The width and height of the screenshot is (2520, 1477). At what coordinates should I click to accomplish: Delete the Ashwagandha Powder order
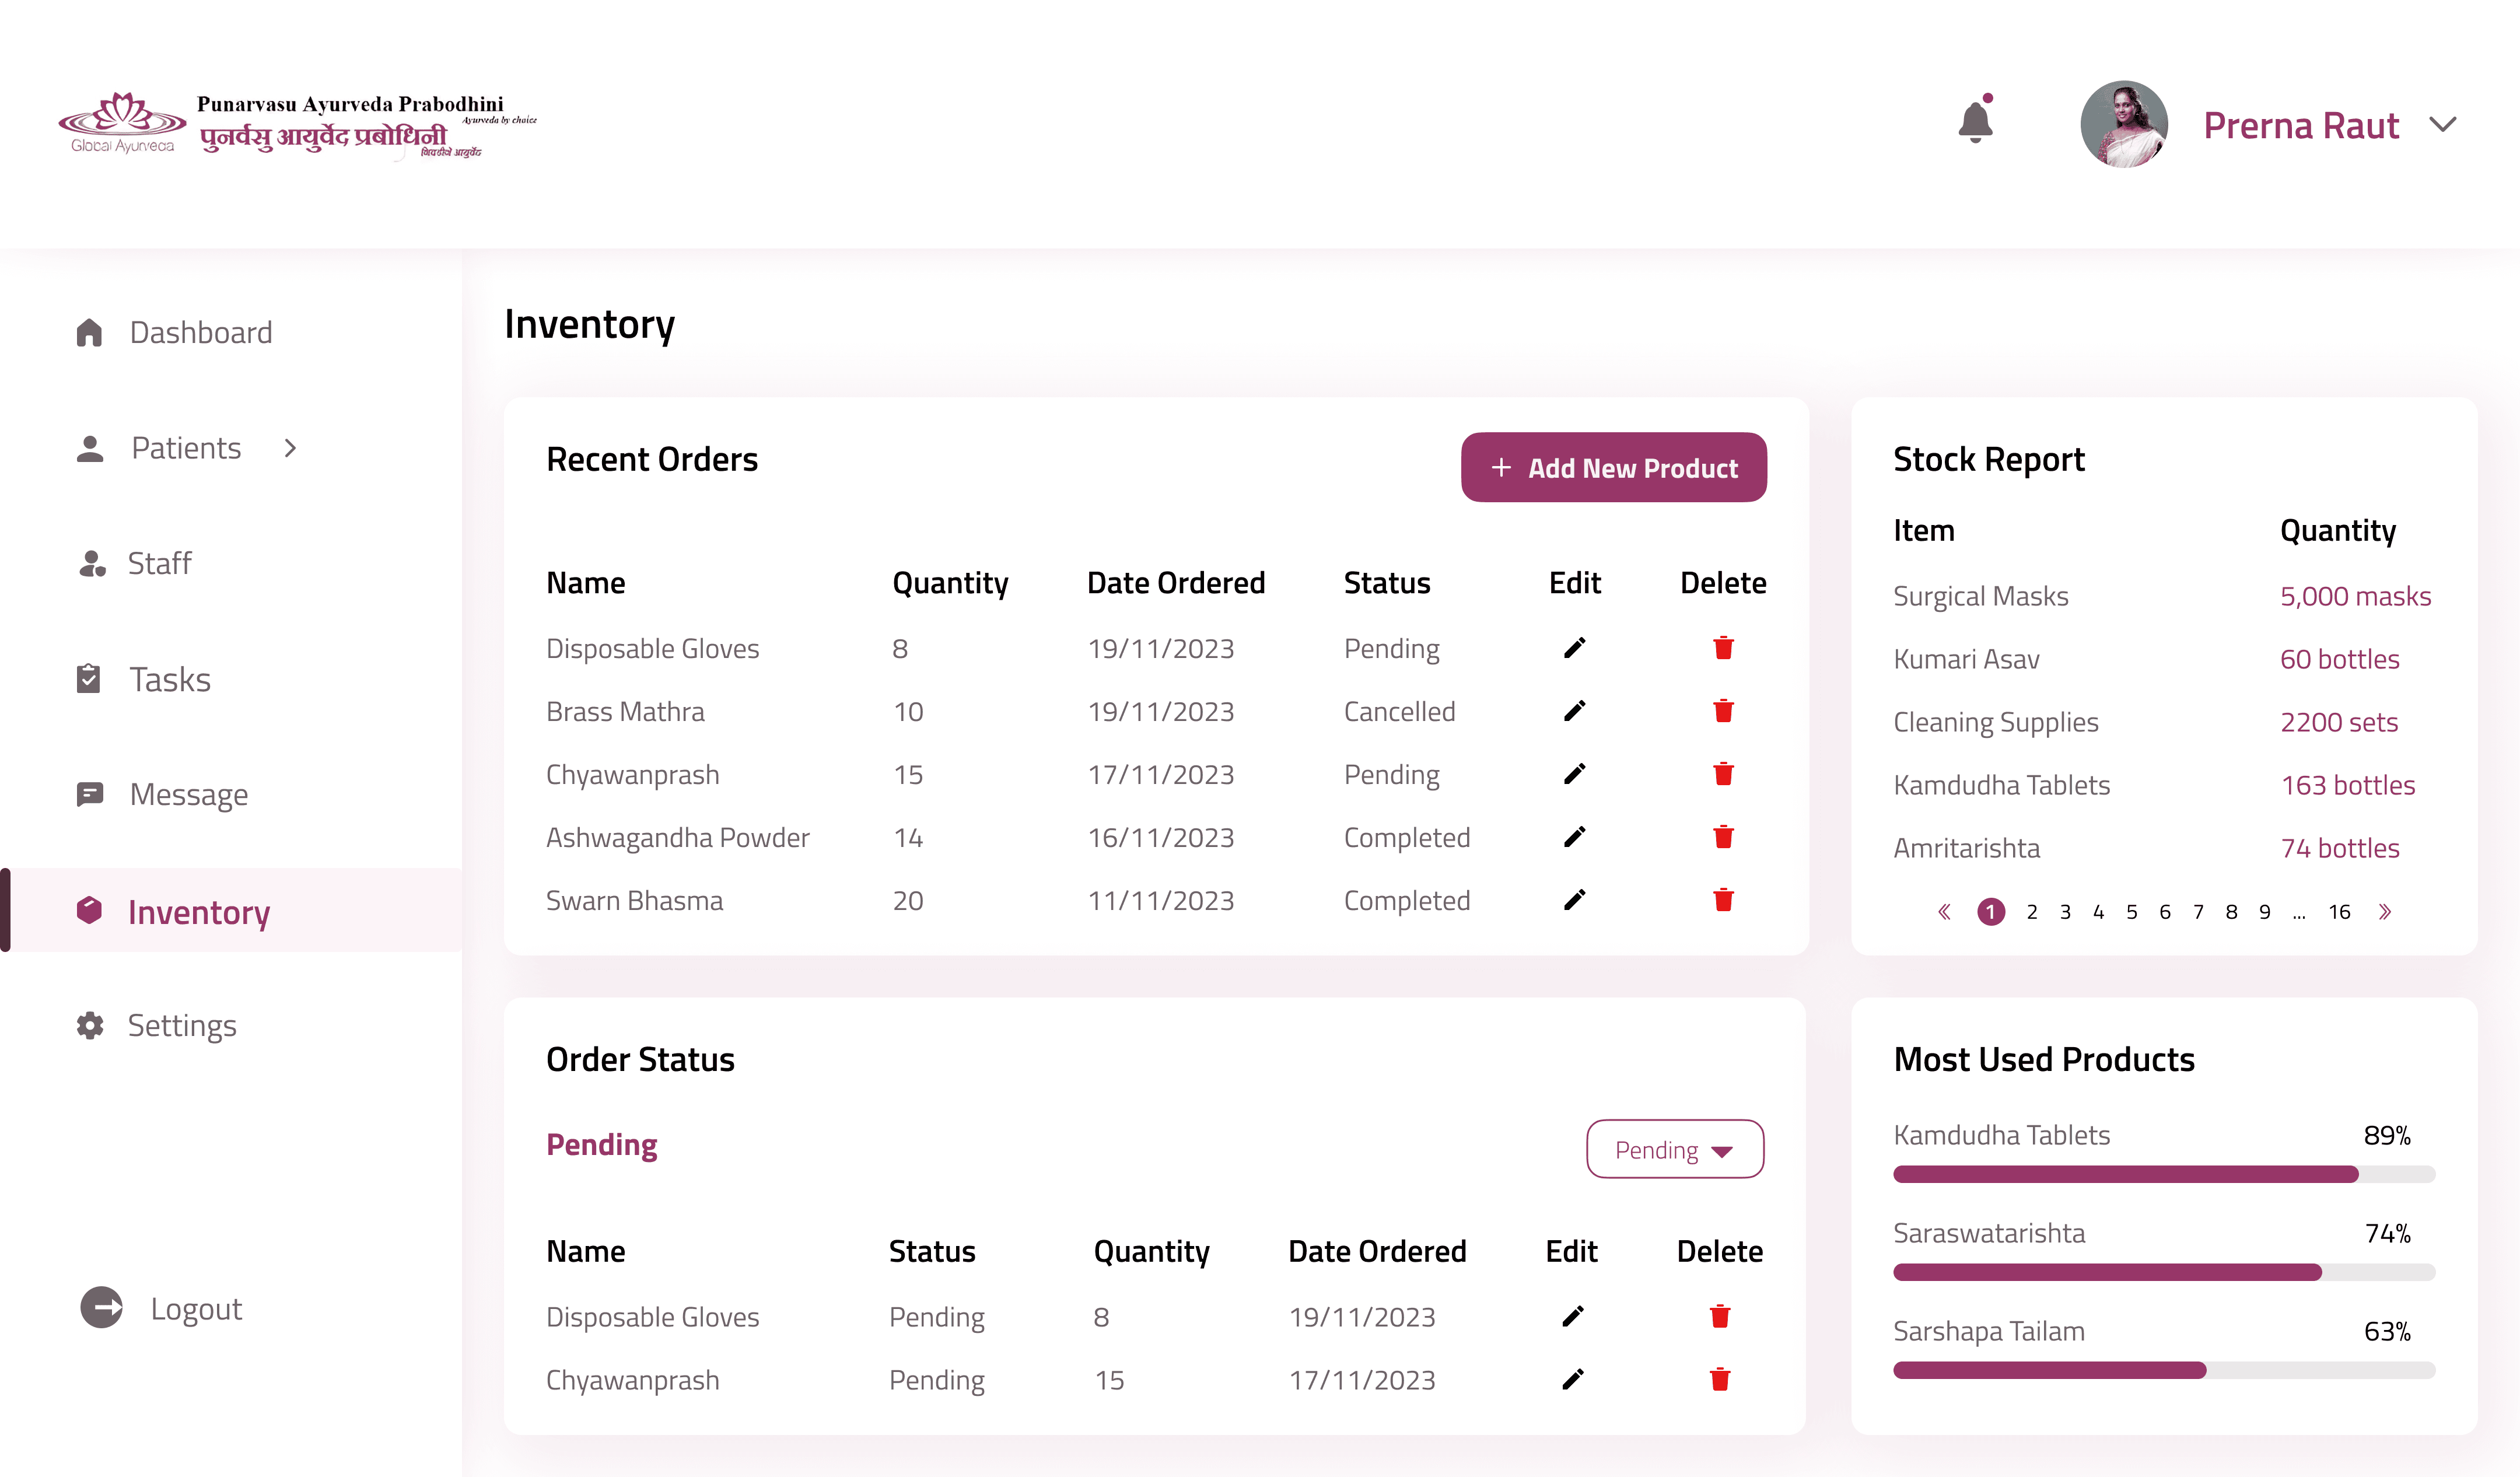1723,837
